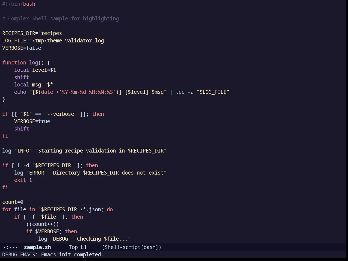
Task: Click the VERBOSE=true line
Action: coord(32,121)
